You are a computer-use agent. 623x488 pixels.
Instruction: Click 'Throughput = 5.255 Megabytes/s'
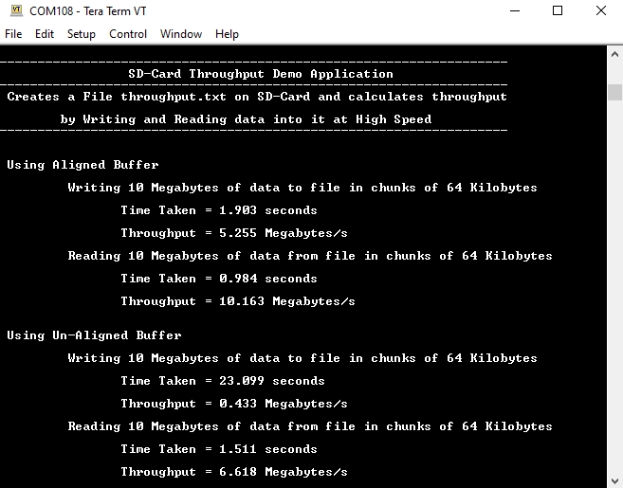coord(234,233)
